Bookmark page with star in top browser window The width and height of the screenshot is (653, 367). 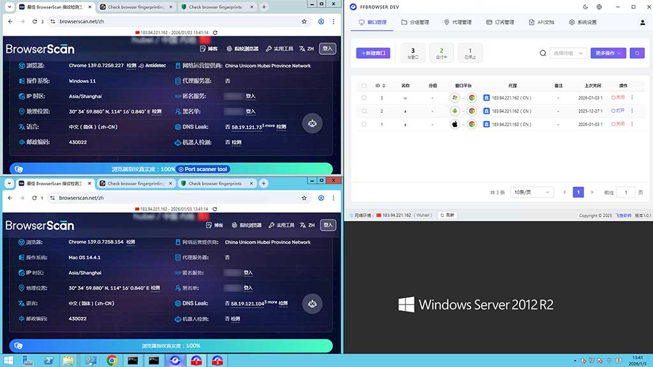(304, 22)
